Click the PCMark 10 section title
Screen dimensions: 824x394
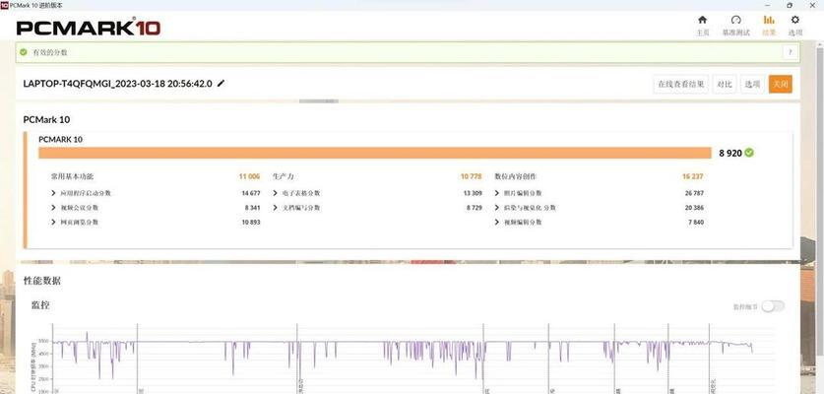click(x=46, y=120)
